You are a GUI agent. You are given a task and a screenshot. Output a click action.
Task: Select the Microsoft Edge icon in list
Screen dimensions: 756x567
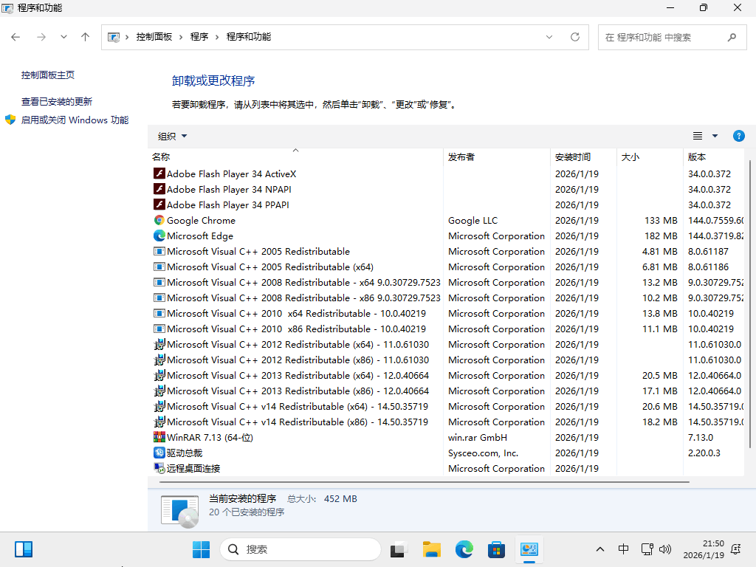point(159,236)
